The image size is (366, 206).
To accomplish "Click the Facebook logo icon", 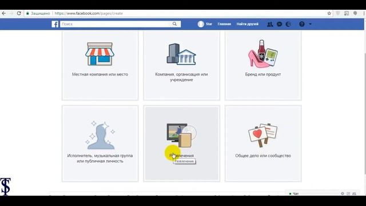I will pos(55,24).
